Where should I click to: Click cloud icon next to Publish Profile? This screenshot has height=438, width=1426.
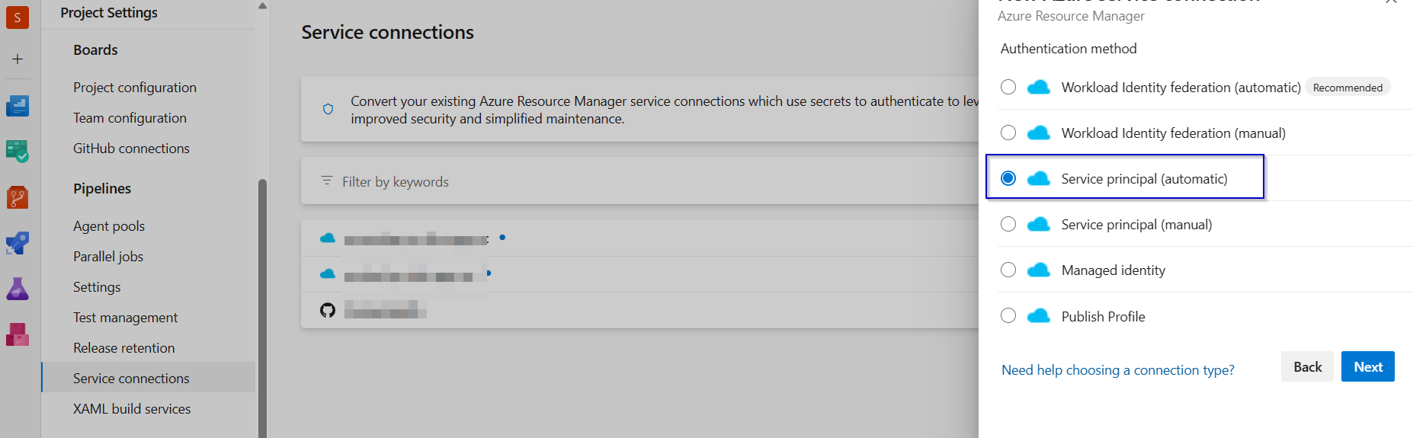[x=1038, y=315]
